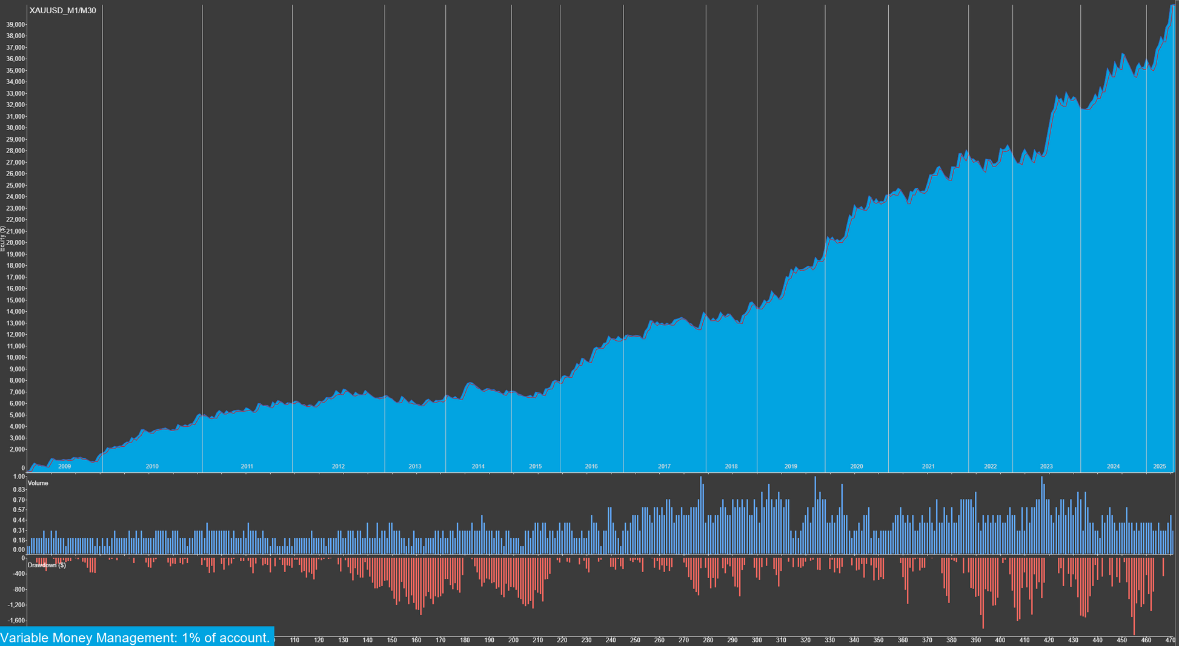Pick the 2016 year label
The height and width of the screenshot is (646, 1179).
coord(591,466)
